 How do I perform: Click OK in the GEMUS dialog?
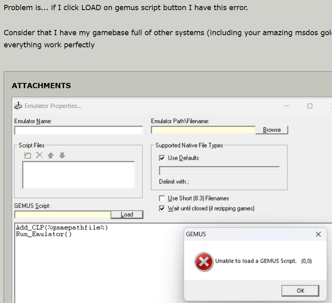coord(300,290)
